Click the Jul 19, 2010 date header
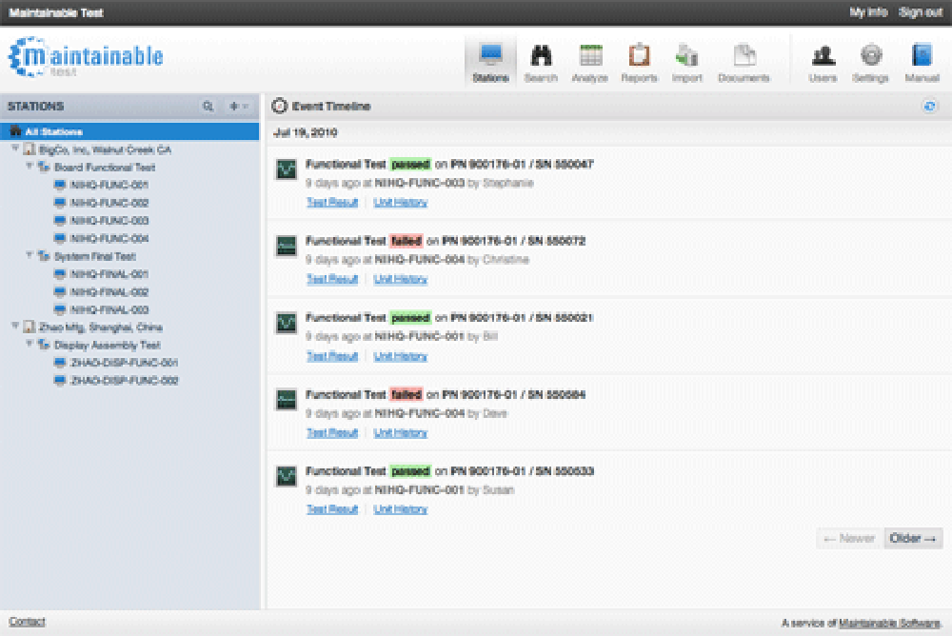 [306, 133]
